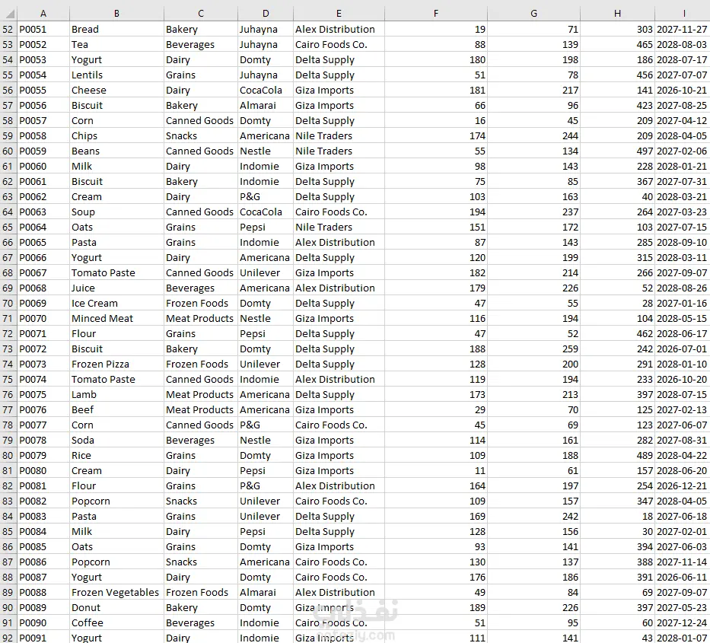Click the Bread product cell

click(117, 30)
